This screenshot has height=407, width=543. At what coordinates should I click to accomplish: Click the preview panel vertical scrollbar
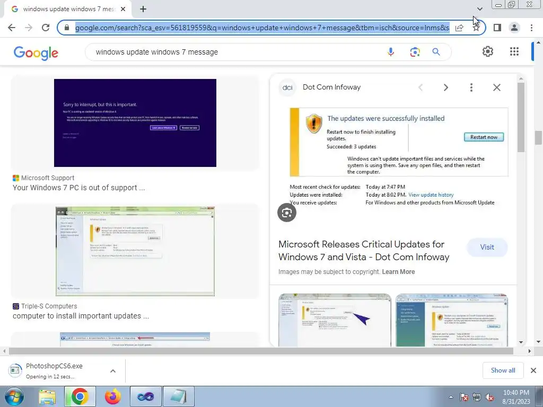[521, 117]
